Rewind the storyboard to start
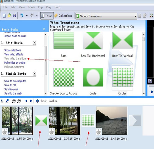Image resolution: width=154 pixels, height=149 pixels. [26, 101]
